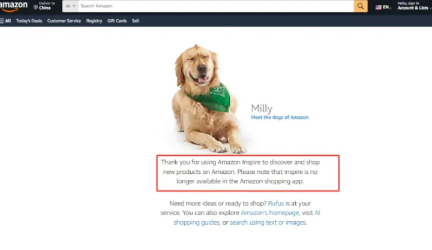Click the orange search magnifier button
Image resolution: width=432 pixels, height=250 pixels.
pyautogui.click(x=361, y=6)
